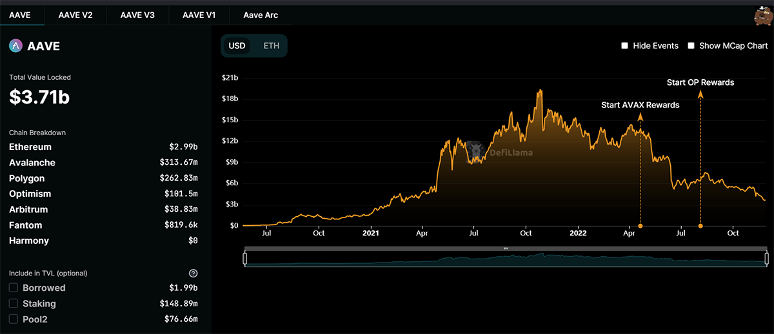Click the Chain Breakdown heading
774x334 pixels.
pyautogui.click(x=37, y=133)
